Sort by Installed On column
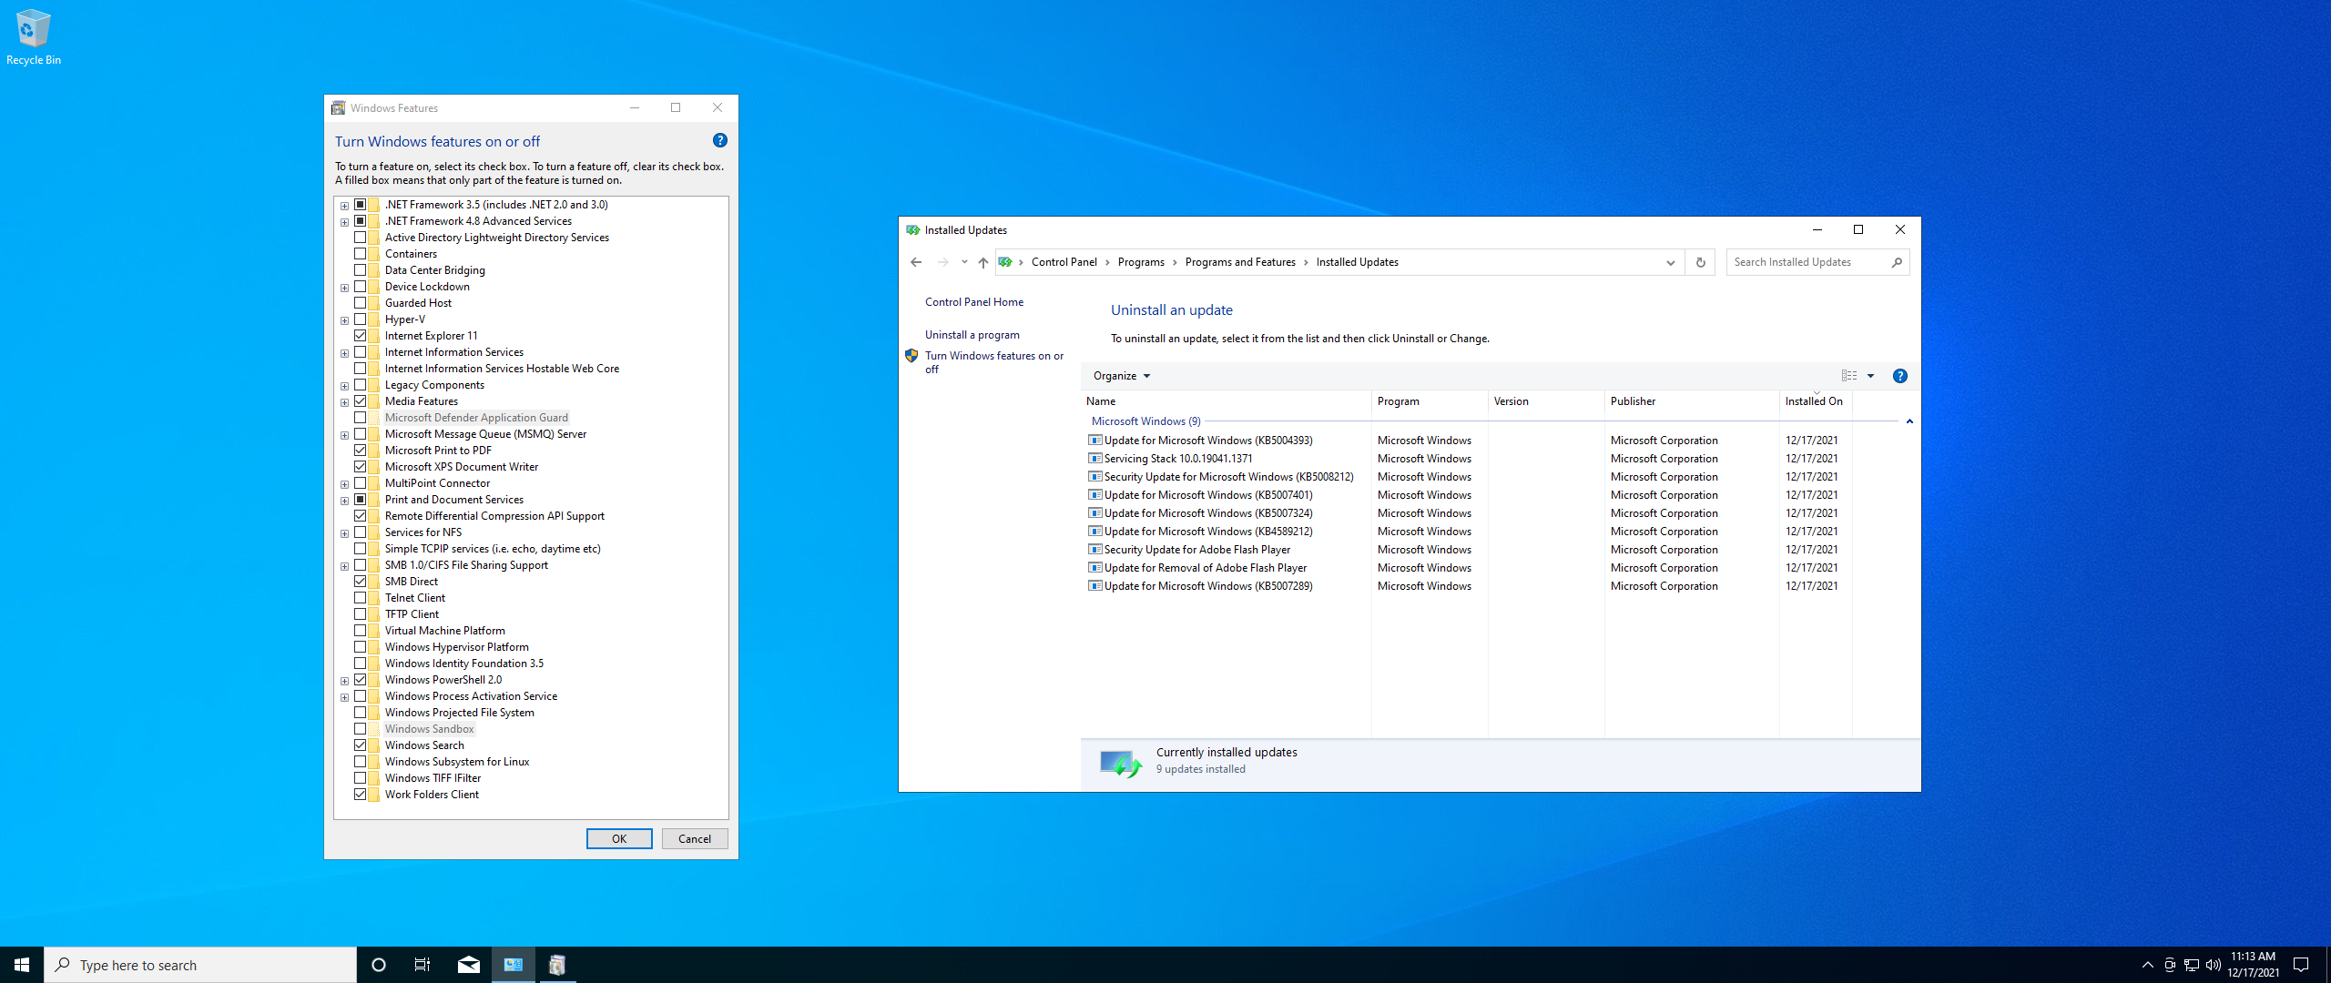The height and width of the screenshot is (983, 2331). (x=1816, y=401)
